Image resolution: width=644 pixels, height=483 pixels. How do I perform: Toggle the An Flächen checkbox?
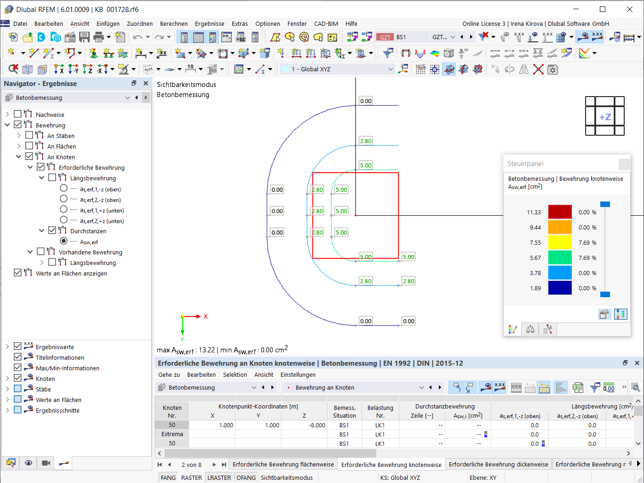point(29,146)
